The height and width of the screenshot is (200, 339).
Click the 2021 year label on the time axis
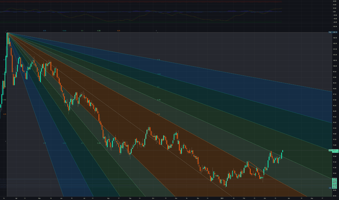click(222, 198)
